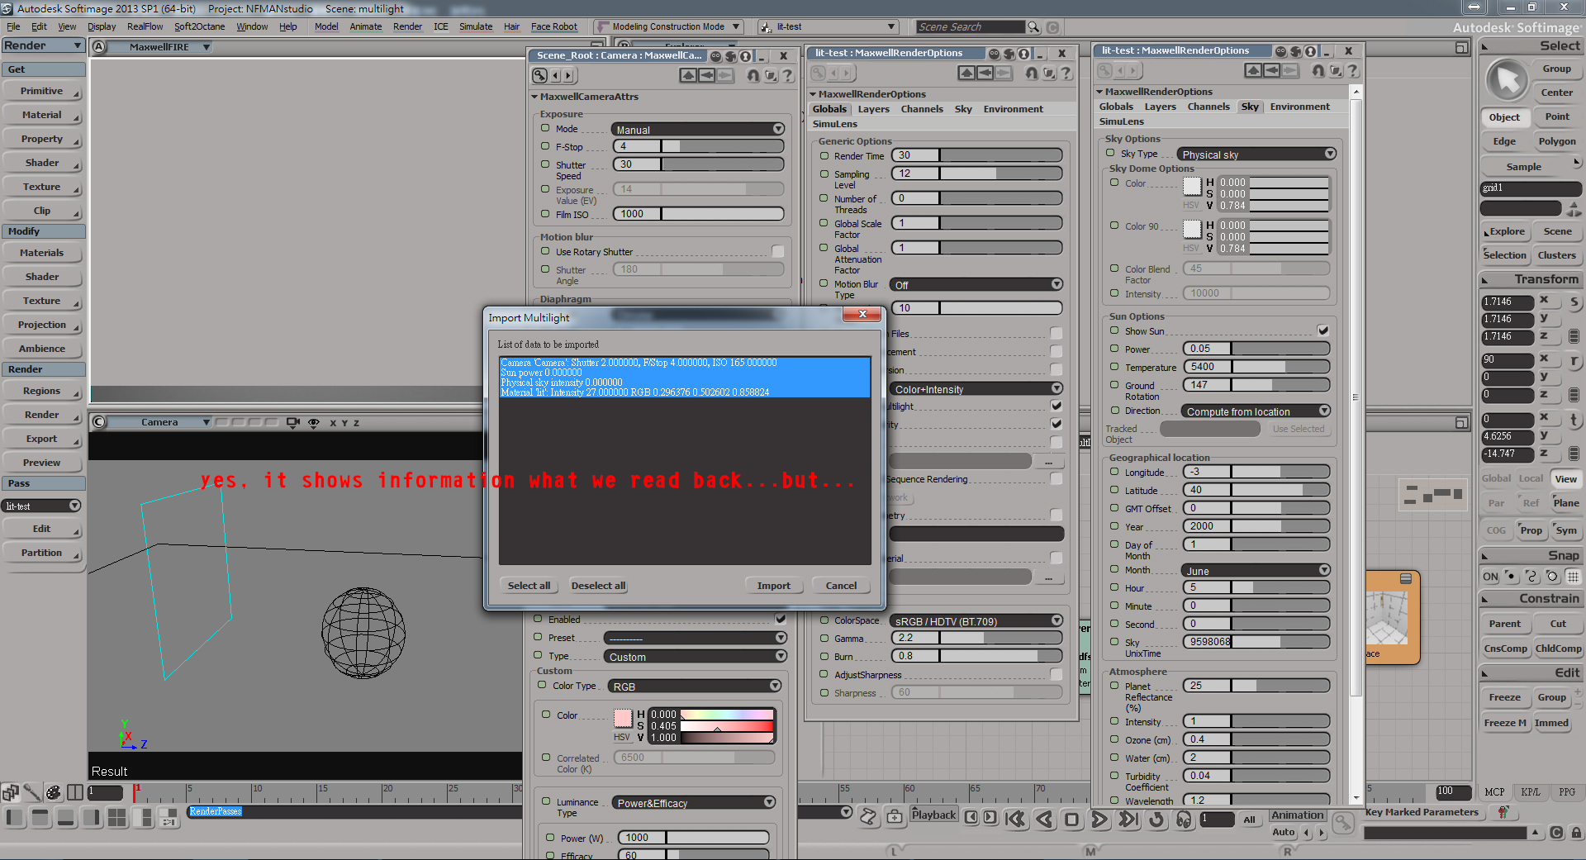Viewport: 1586px width, 860px height.
Task: Click the Freeze button in the Edit panel
Action: click(x=1505, y=697)
